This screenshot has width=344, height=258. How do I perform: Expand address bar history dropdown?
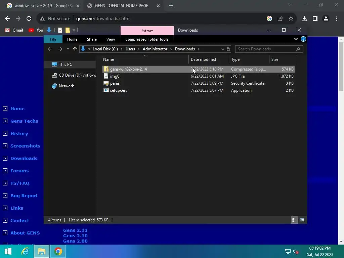point(222,49)
